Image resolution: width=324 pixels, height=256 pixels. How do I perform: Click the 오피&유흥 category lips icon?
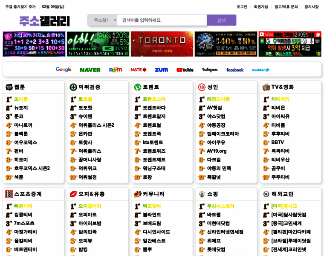point(73,194)
